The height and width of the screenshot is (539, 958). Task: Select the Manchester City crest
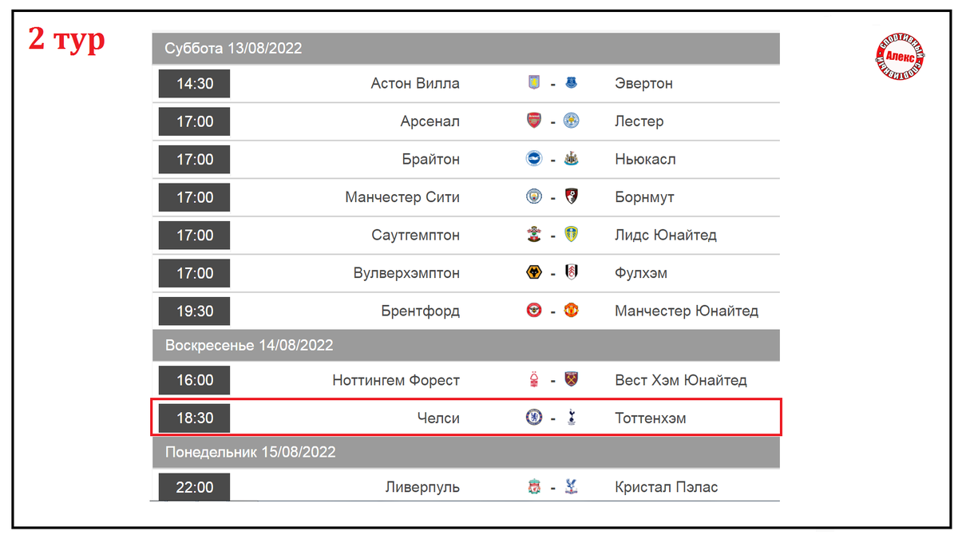click(x=534, y=196)
